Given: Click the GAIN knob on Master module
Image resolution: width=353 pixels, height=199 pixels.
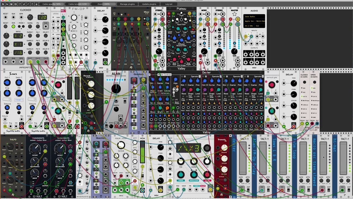Looking at the screenshot, I should 234,51.
